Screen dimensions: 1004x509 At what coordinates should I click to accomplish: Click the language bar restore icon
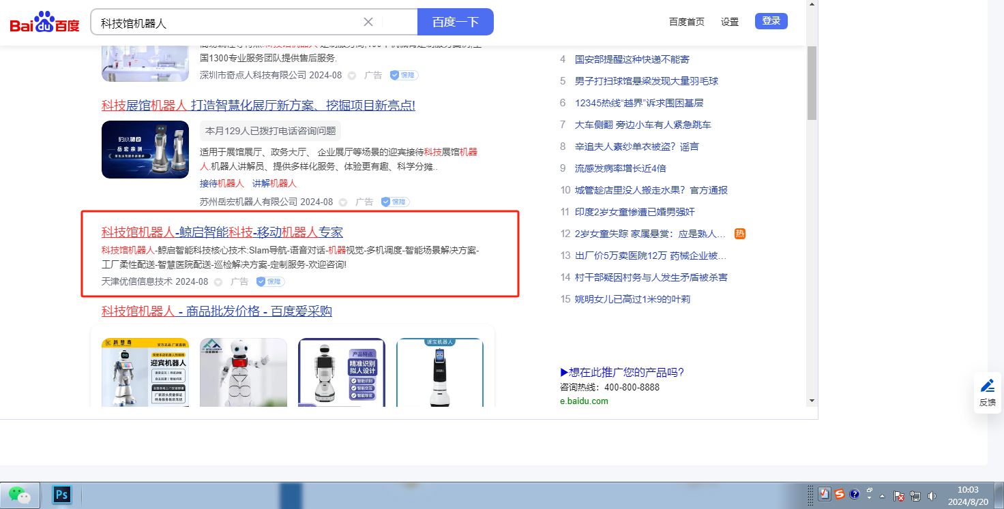coord(870,491)
